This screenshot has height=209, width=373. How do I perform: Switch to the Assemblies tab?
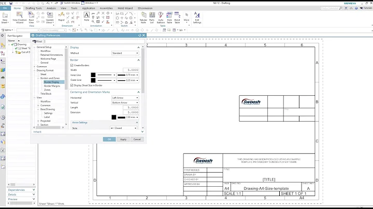click(106, 8)
